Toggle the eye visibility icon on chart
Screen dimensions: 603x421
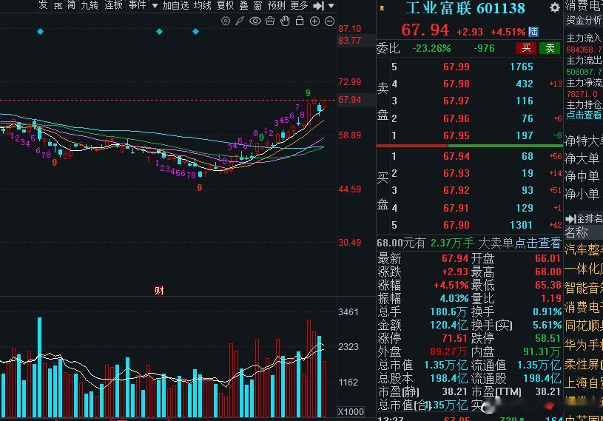pos(255,21)
